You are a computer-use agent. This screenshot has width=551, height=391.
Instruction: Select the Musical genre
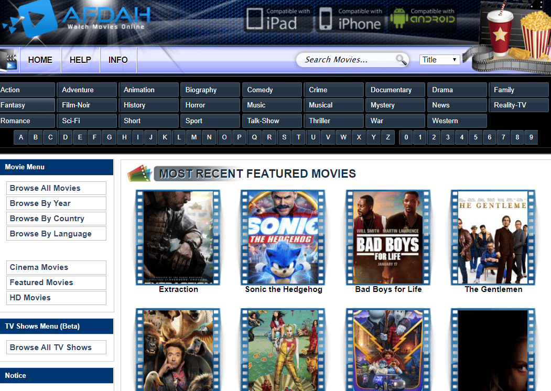[x=334, y=105]
